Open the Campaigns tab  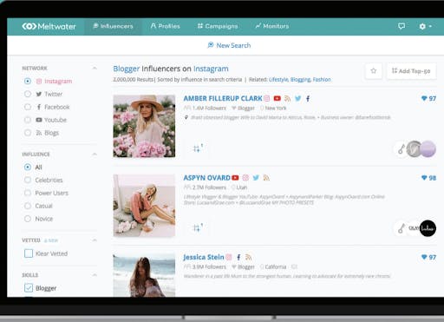218,26
